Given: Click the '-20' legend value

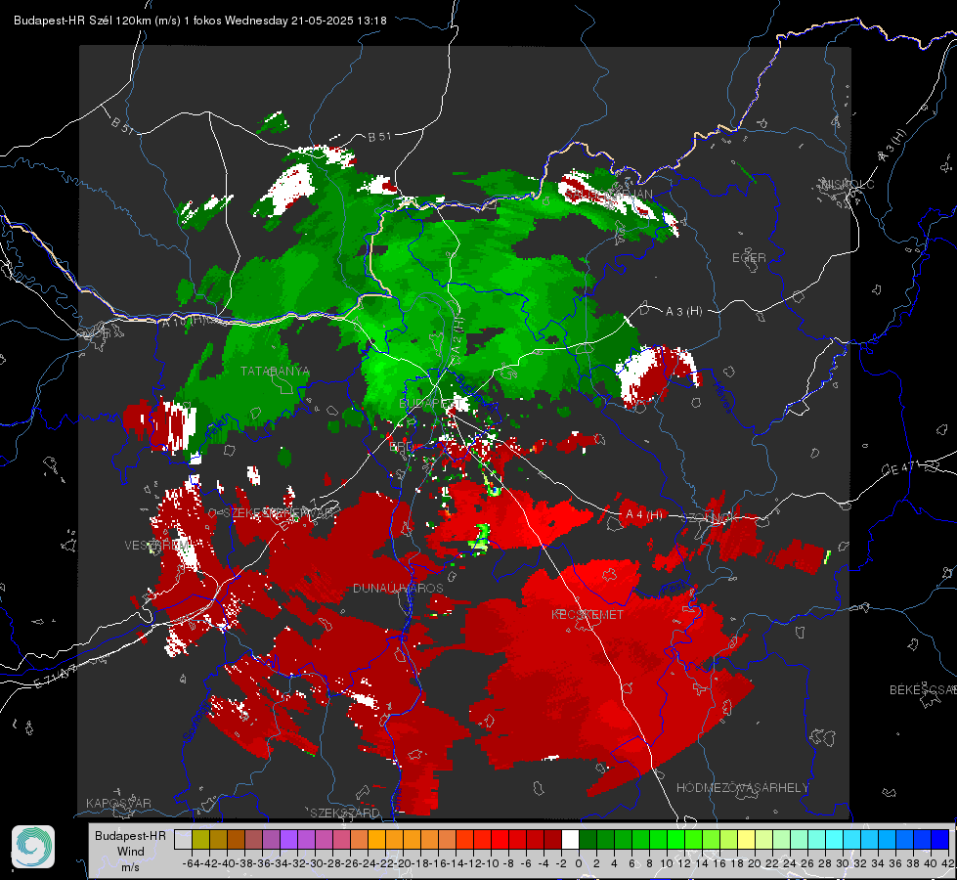Looking at the screenshot, I should click(x=403, y=863).
